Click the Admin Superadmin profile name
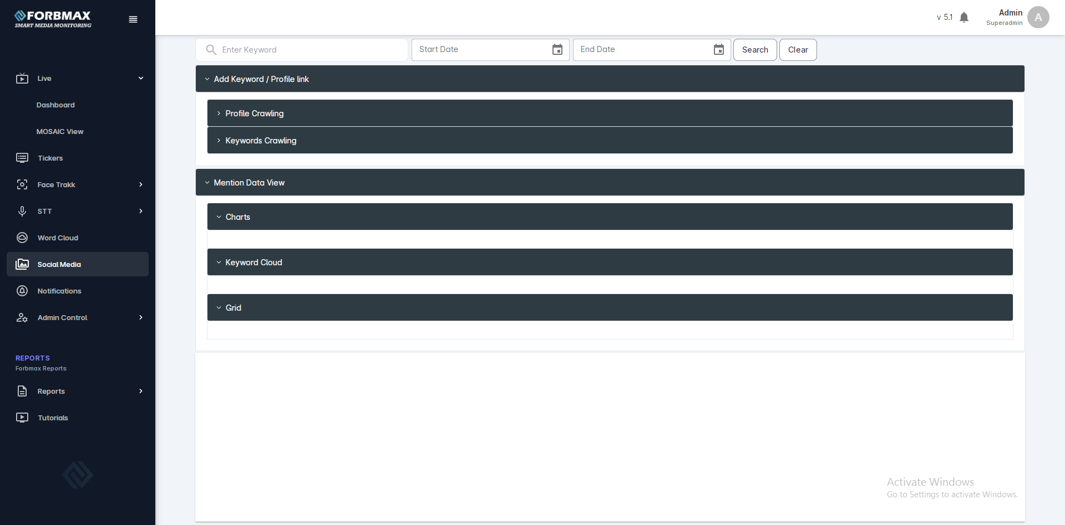The width and height of the screenshot is (1065, 525). [1005, 17]
